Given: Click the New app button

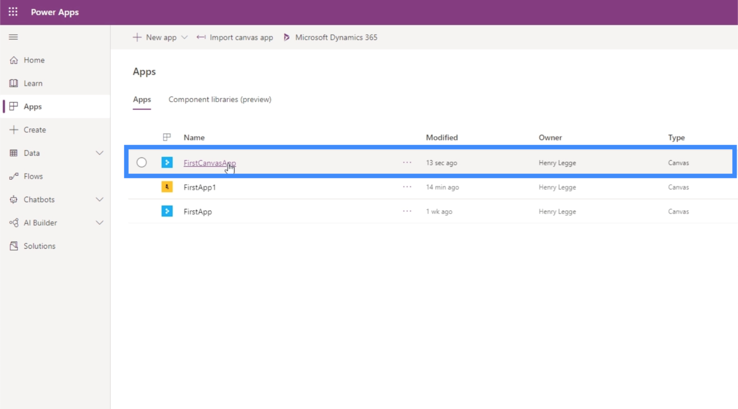Looking at the screenshot, I should pos(155,37).
